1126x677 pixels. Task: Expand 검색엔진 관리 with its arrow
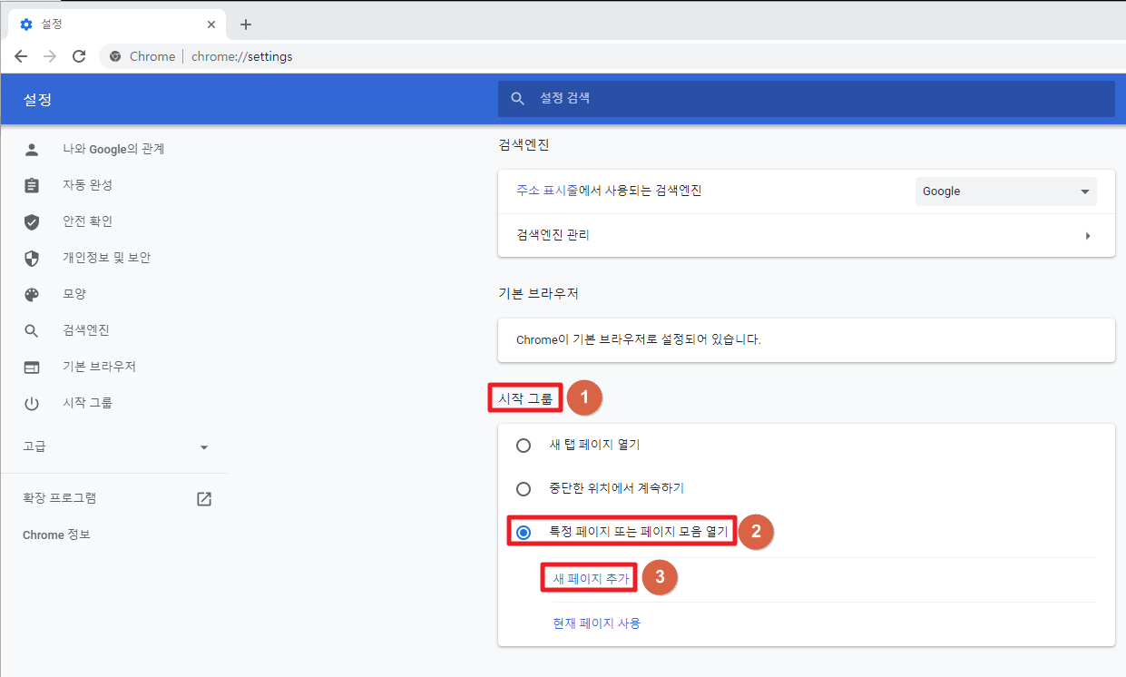click(x=1088, y=235)
